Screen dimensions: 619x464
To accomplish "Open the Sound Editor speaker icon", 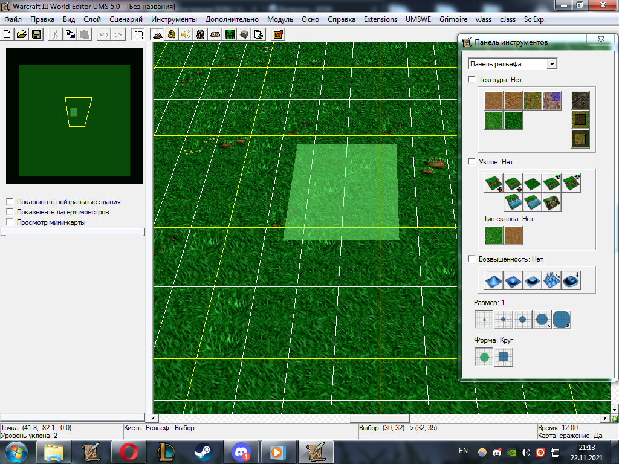I will pyautogui.click(x=186, y=34).
